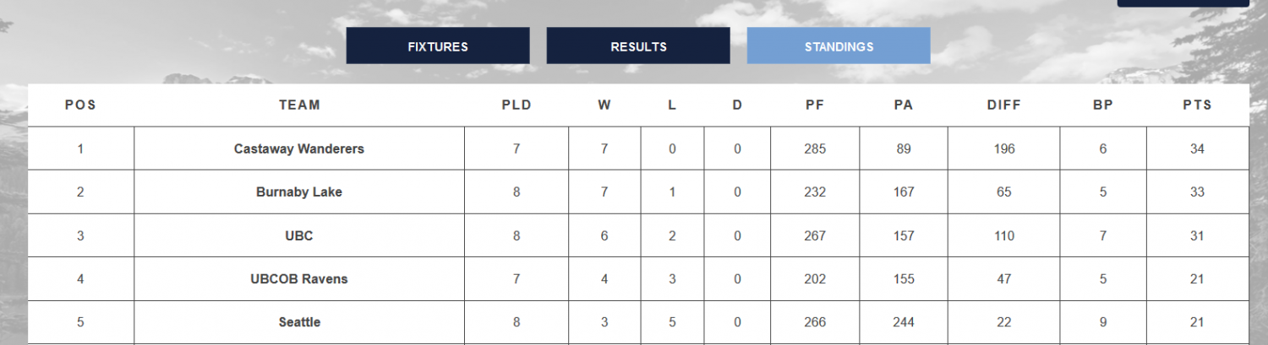Screen dimensions: 1268x345
Task: Click the BP column header
Action: tap(1103, 105)
